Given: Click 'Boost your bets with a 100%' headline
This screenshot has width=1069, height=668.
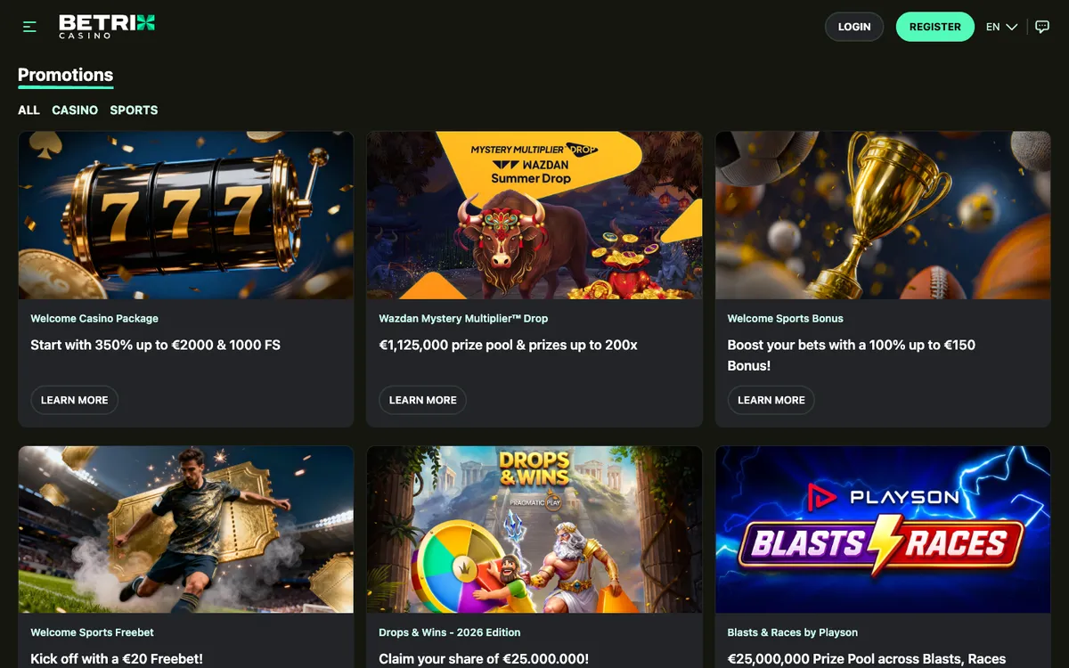Looking at the screenshot, I should point(851,354).
